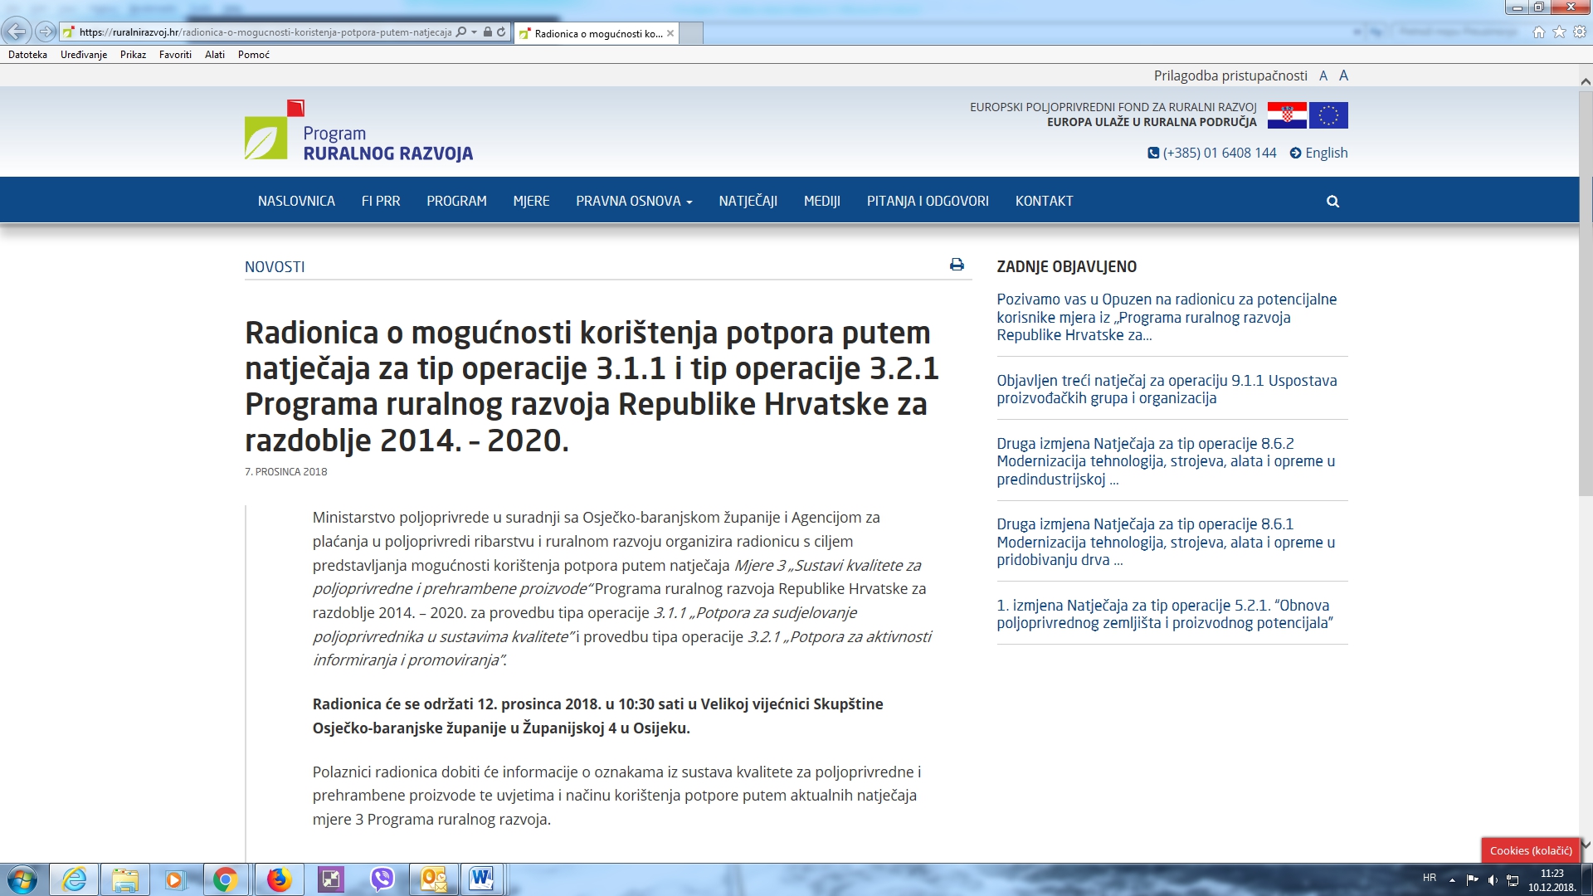1593x896 pixels.
Task: Open Internet Explorer in the taskbar
Action: [75, 879]
